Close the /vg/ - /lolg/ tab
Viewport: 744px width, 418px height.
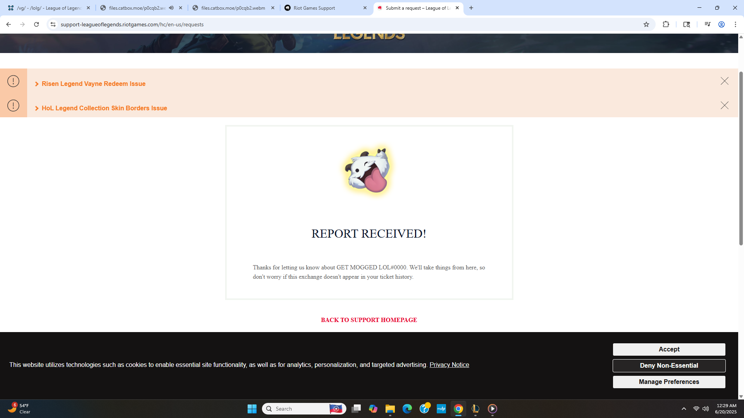tap(88, 8)
